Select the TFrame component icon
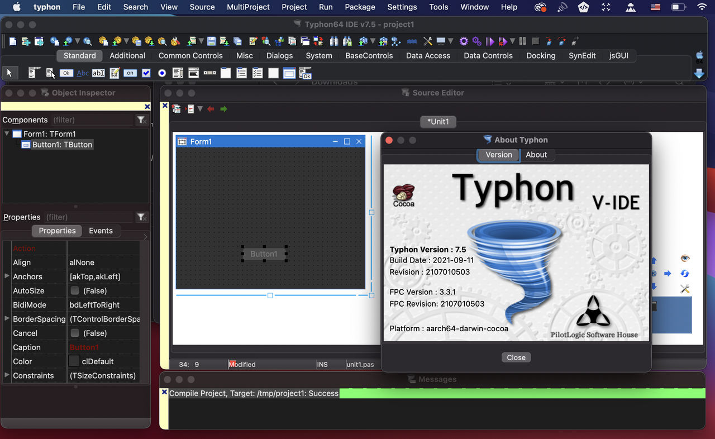This screenshot has width=715, height=439. [x=289, y=73]
